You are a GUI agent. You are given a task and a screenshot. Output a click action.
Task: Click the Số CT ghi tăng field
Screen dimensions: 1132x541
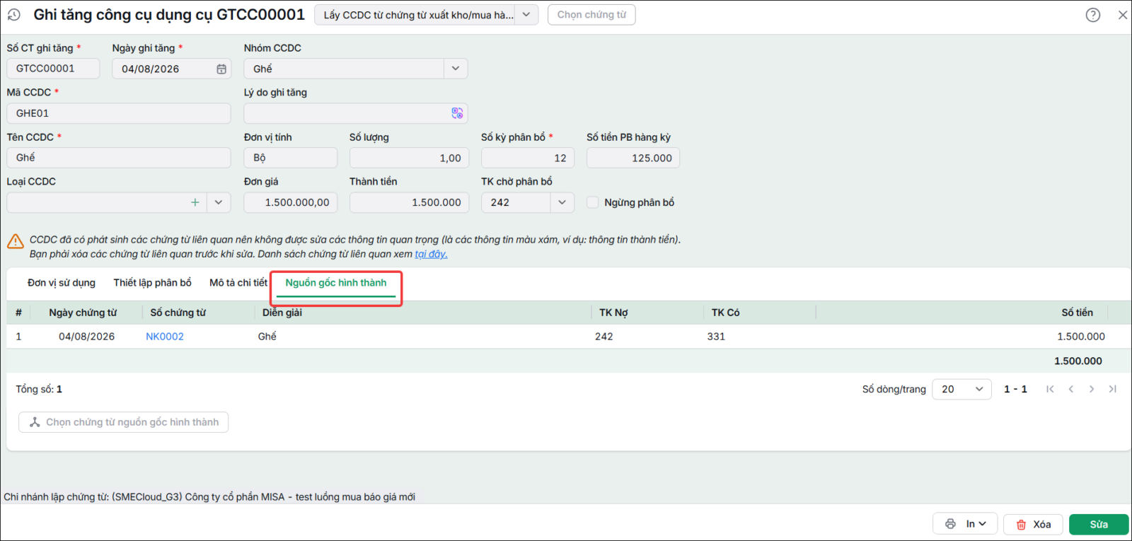pyautogui.click(x=53, y=69)
